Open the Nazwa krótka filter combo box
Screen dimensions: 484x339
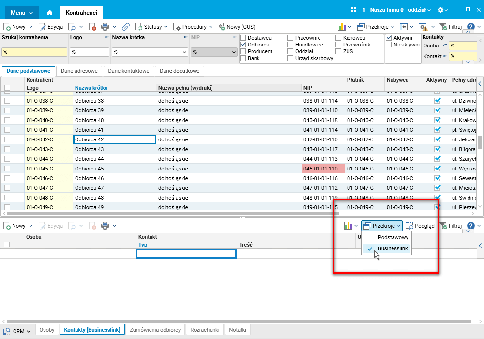[150, 52]
